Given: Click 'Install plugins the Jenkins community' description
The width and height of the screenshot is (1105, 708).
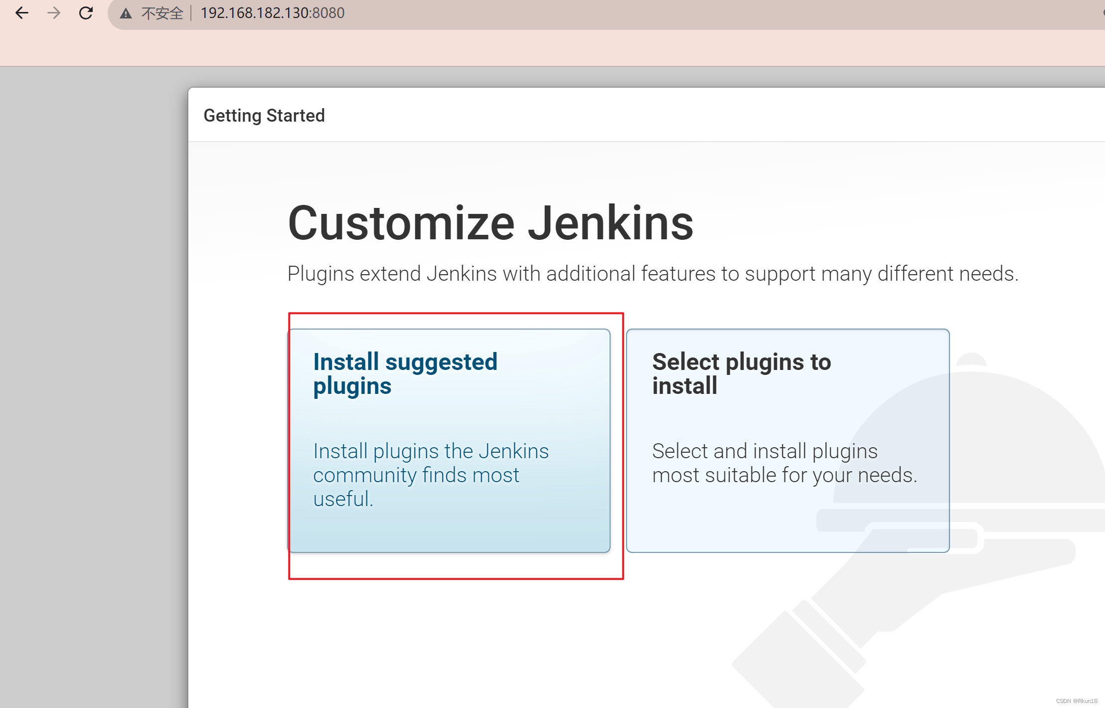Looking at the screenshot, I should click(x=431, y=475).
